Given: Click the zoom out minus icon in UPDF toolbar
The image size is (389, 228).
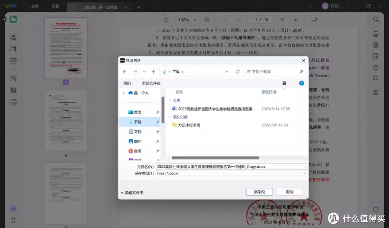Looking at the screenshot, I should tap(166, 20).
